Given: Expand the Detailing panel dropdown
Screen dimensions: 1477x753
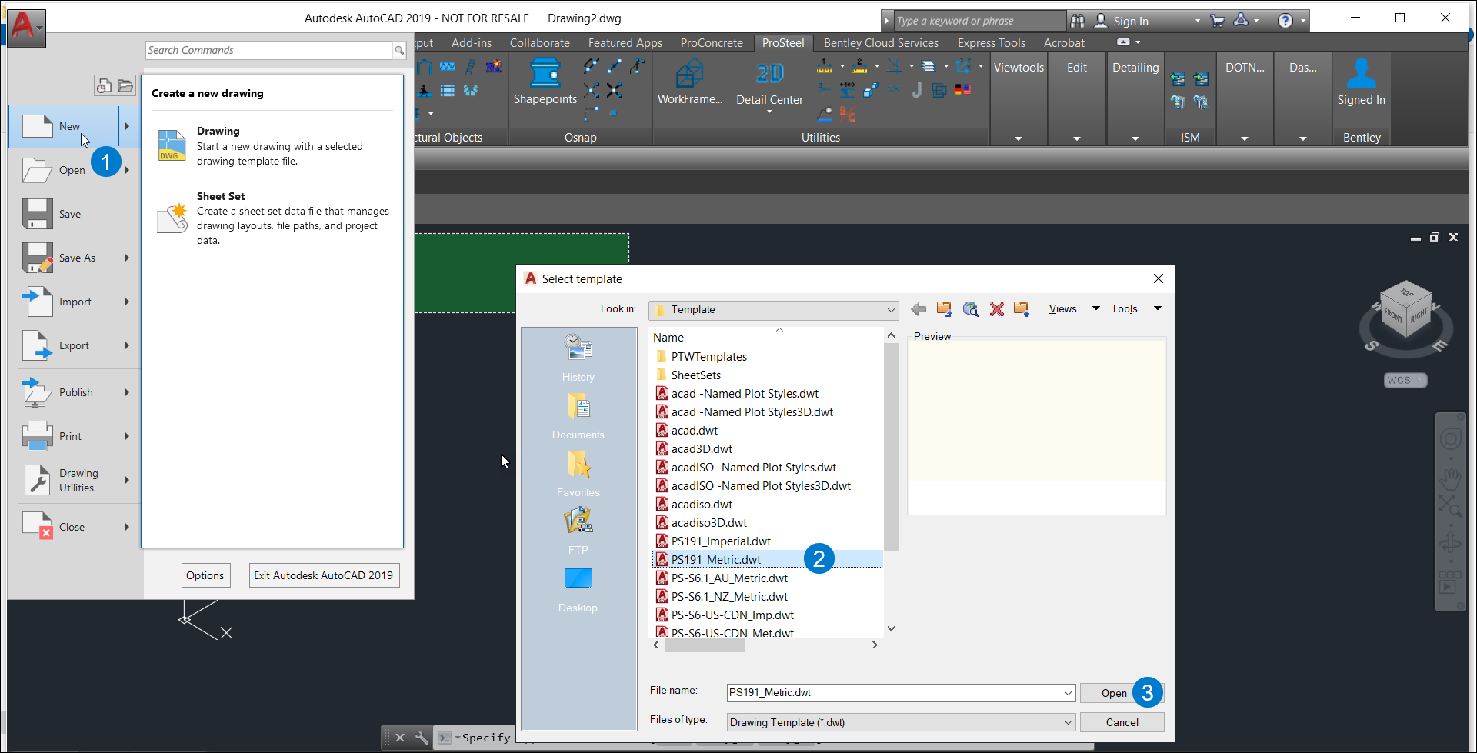Looking at the screenshot, I should point(1135,138).
